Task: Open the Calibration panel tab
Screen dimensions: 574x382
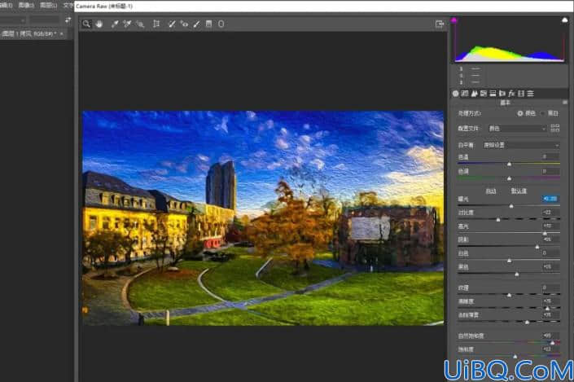Action: pos(521,94)
